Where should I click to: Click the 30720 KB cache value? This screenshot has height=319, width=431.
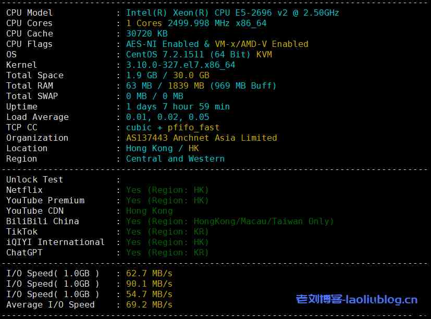click(147, 34)
